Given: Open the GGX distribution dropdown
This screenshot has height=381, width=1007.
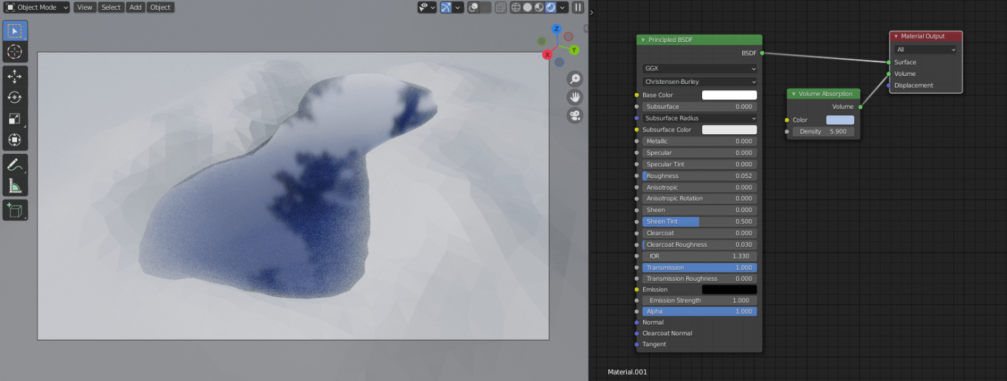Looking at the screenshot, I should pos(700,69).
